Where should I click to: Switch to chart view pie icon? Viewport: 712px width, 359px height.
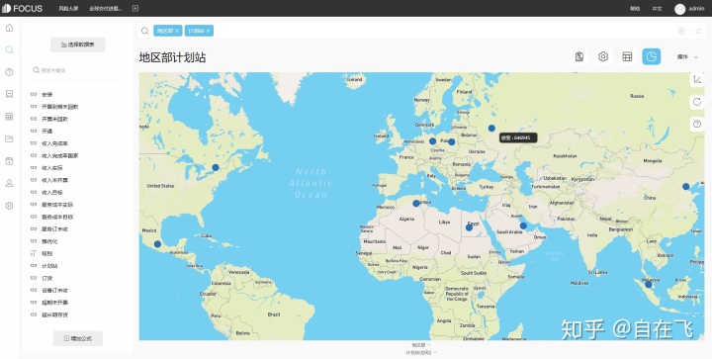click(x=651, y=56)
